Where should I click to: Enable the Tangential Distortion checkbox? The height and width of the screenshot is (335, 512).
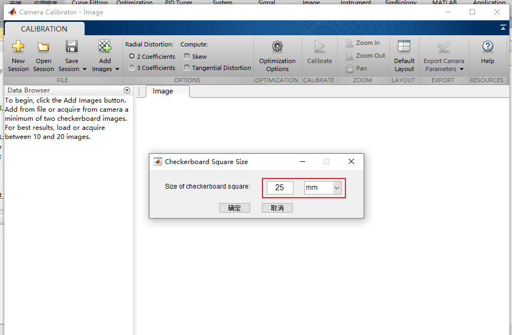tap(187, 68)
